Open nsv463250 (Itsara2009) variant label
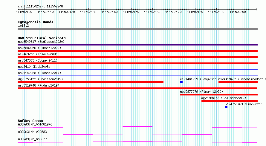 tap(38, 54)
